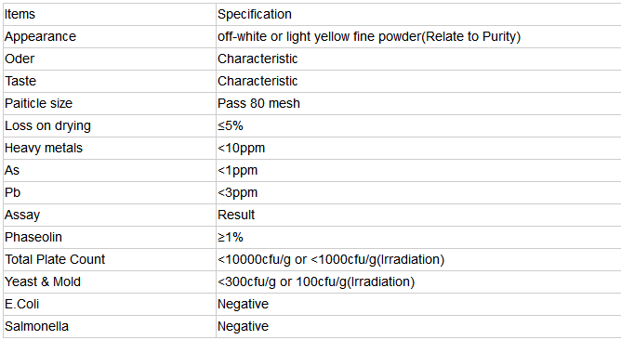Screen dimensions: 621x340
Task: Select the Total Plate Count cell
Action: (110, 260)
